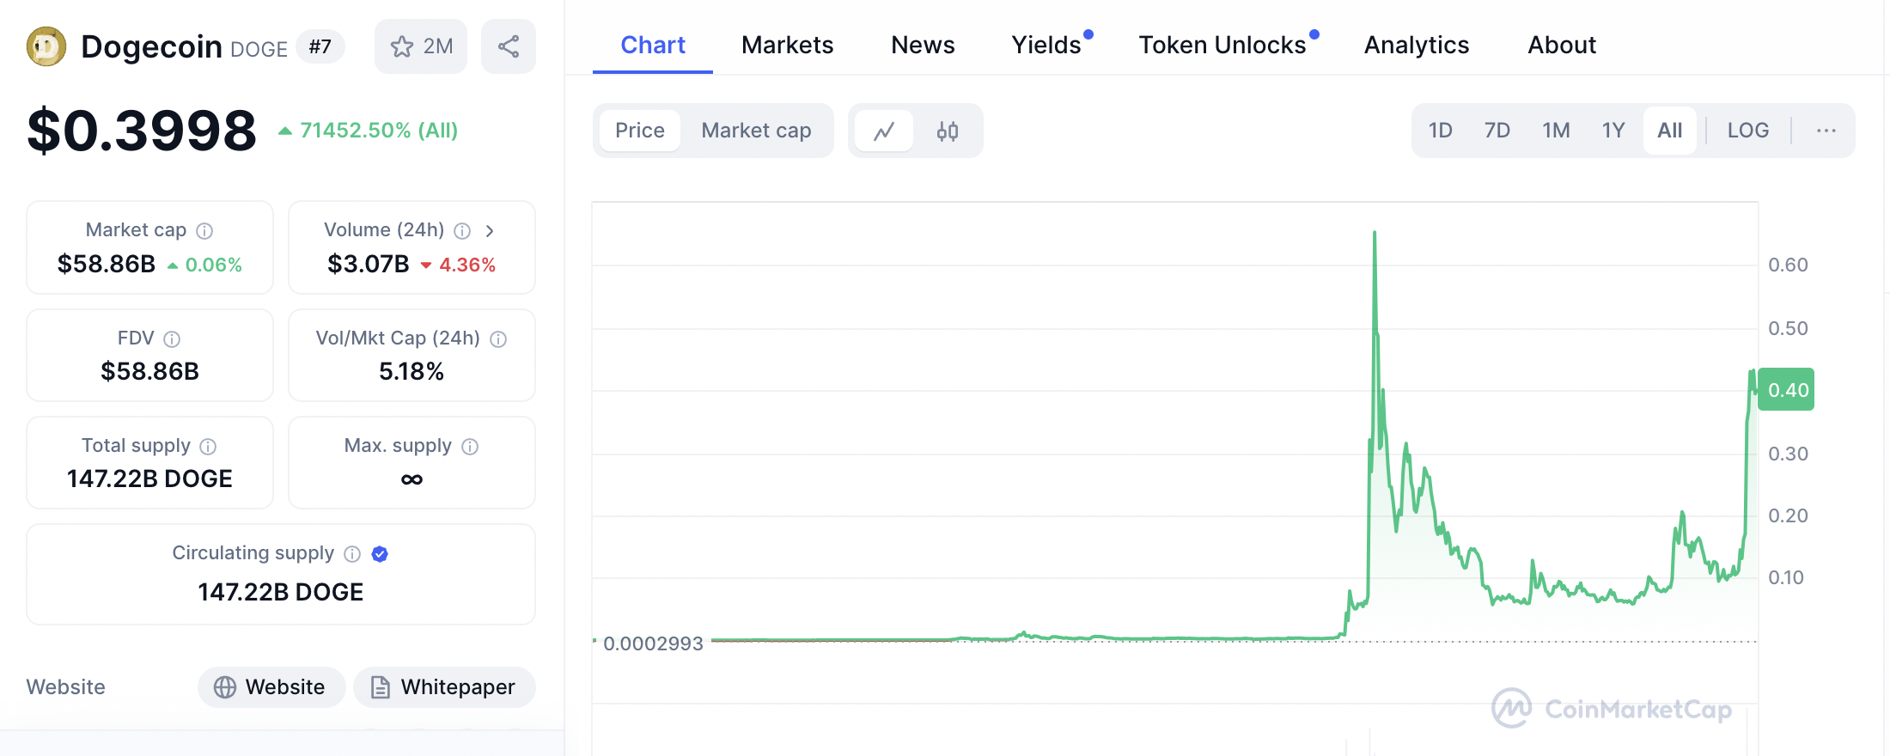Open Total supply info icon
Image resolution: width=1890 pixels, height=756 pixels.
point(208,447)
